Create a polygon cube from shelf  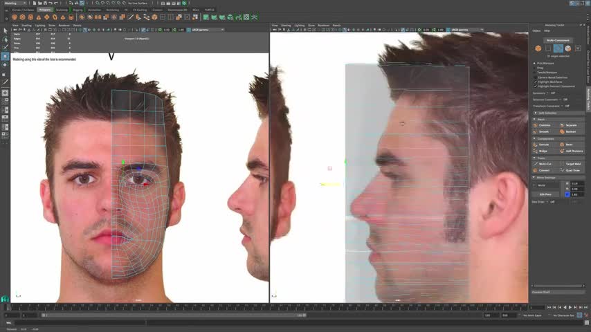(23, 17)
